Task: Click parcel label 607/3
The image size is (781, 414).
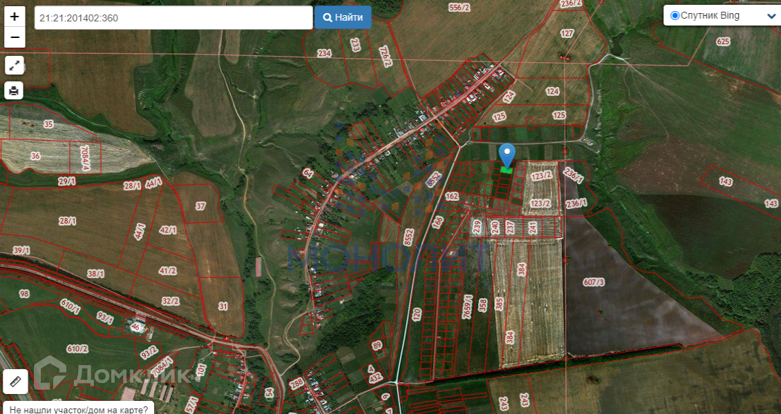Action: (x=594, y=282)
